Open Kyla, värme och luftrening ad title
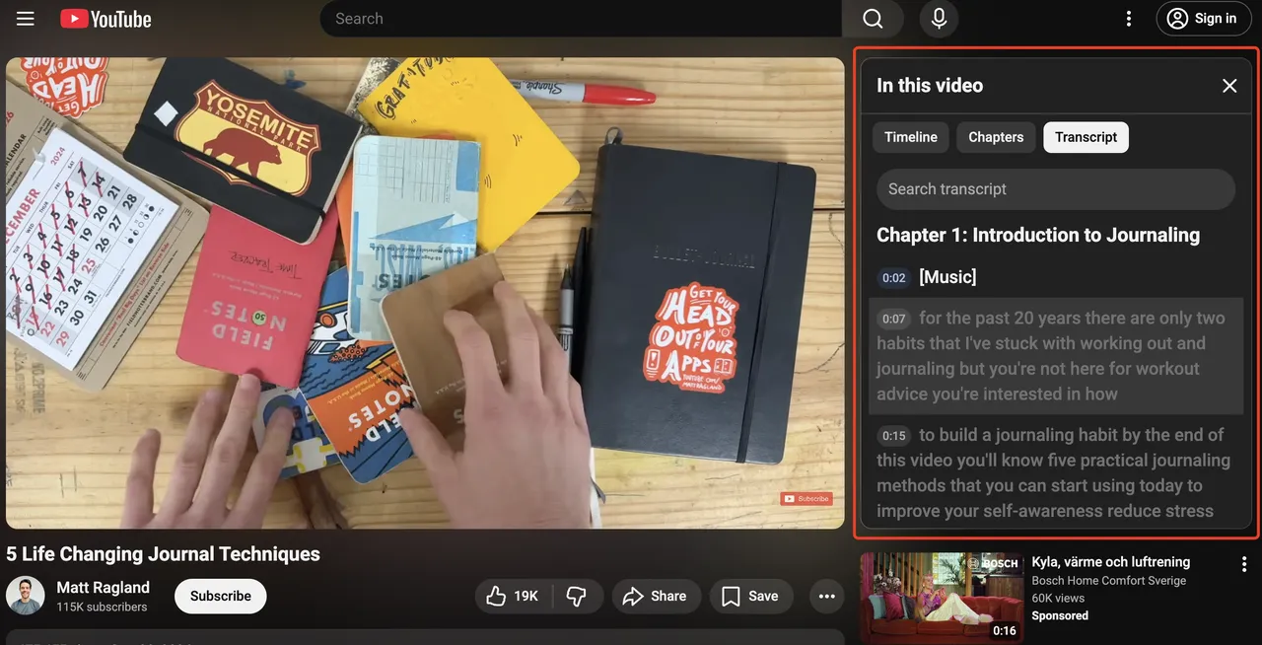The image size is (1262, 645). click(1111, 562)
